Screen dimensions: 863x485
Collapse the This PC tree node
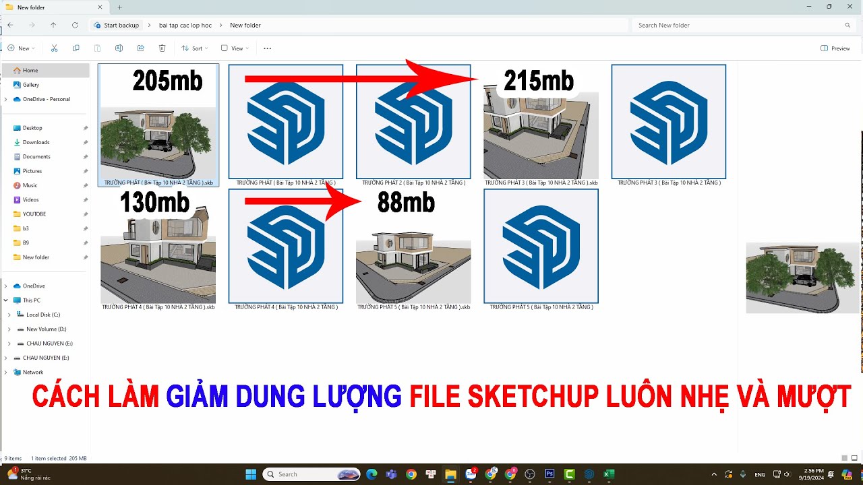(x=6, y=300)
